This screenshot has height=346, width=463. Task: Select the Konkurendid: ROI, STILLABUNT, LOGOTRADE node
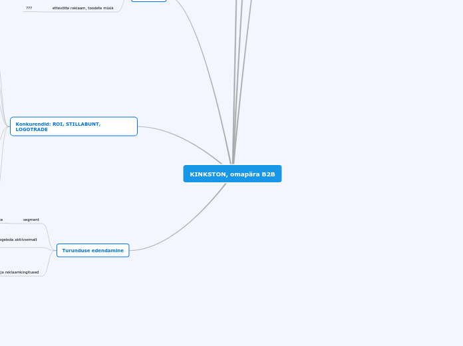(74, 126)
